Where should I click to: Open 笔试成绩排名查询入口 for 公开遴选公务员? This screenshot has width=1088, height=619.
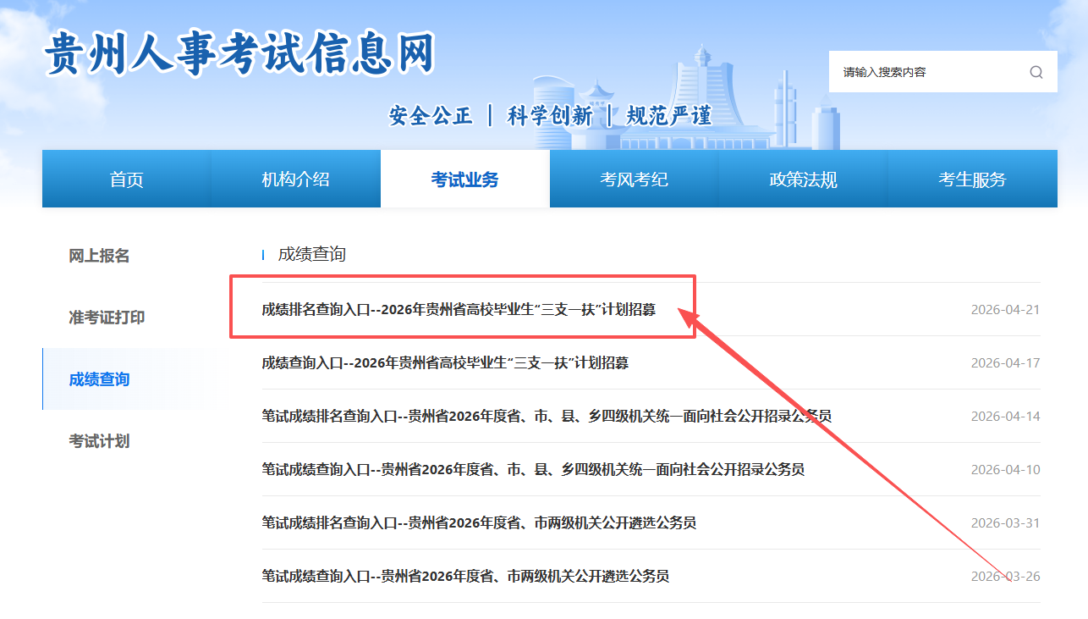(x=479, y=523)
